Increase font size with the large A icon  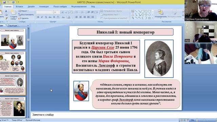tap(62, 12)
